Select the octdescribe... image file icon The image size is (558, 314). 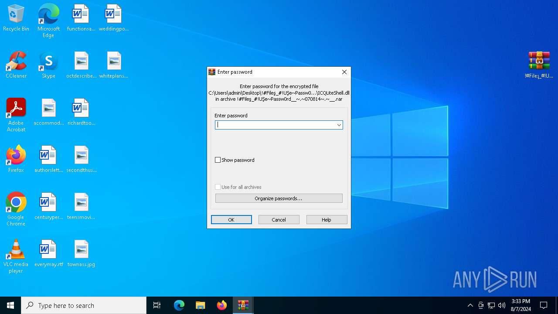[x=81, y=65]
